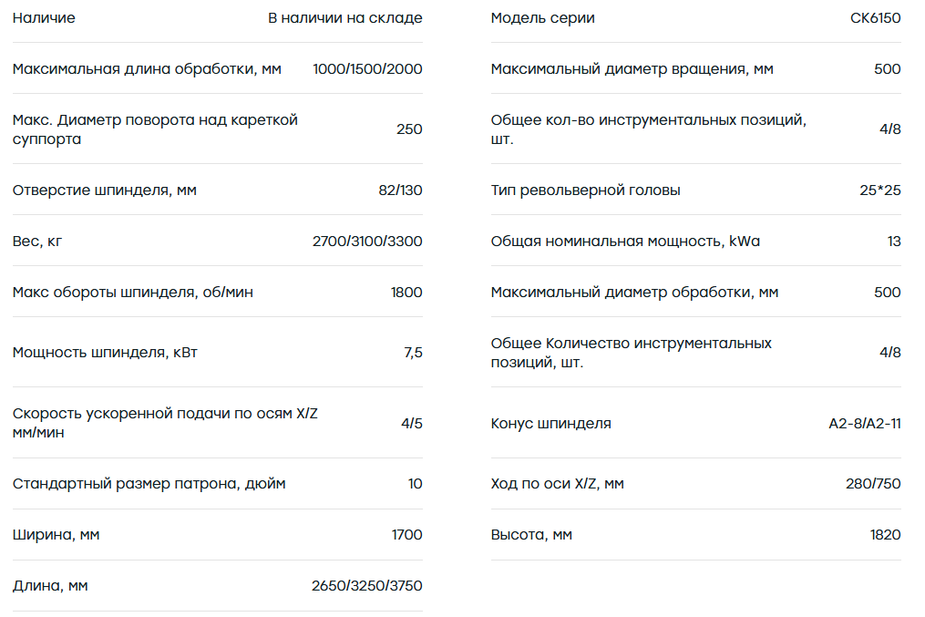The height and width of the screenshot is (617, 925).
Task: Select the value 1000/1500/2000
Action: coord(367,69)
